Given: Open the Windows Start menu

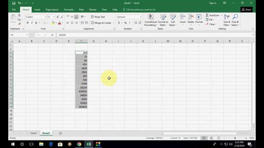Looking at the screenshot, I should (13, 144).
